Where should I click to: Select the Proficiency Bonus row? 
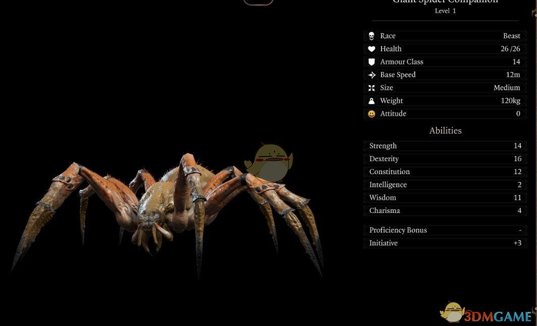pyautogui.click(x=445, y=231)
